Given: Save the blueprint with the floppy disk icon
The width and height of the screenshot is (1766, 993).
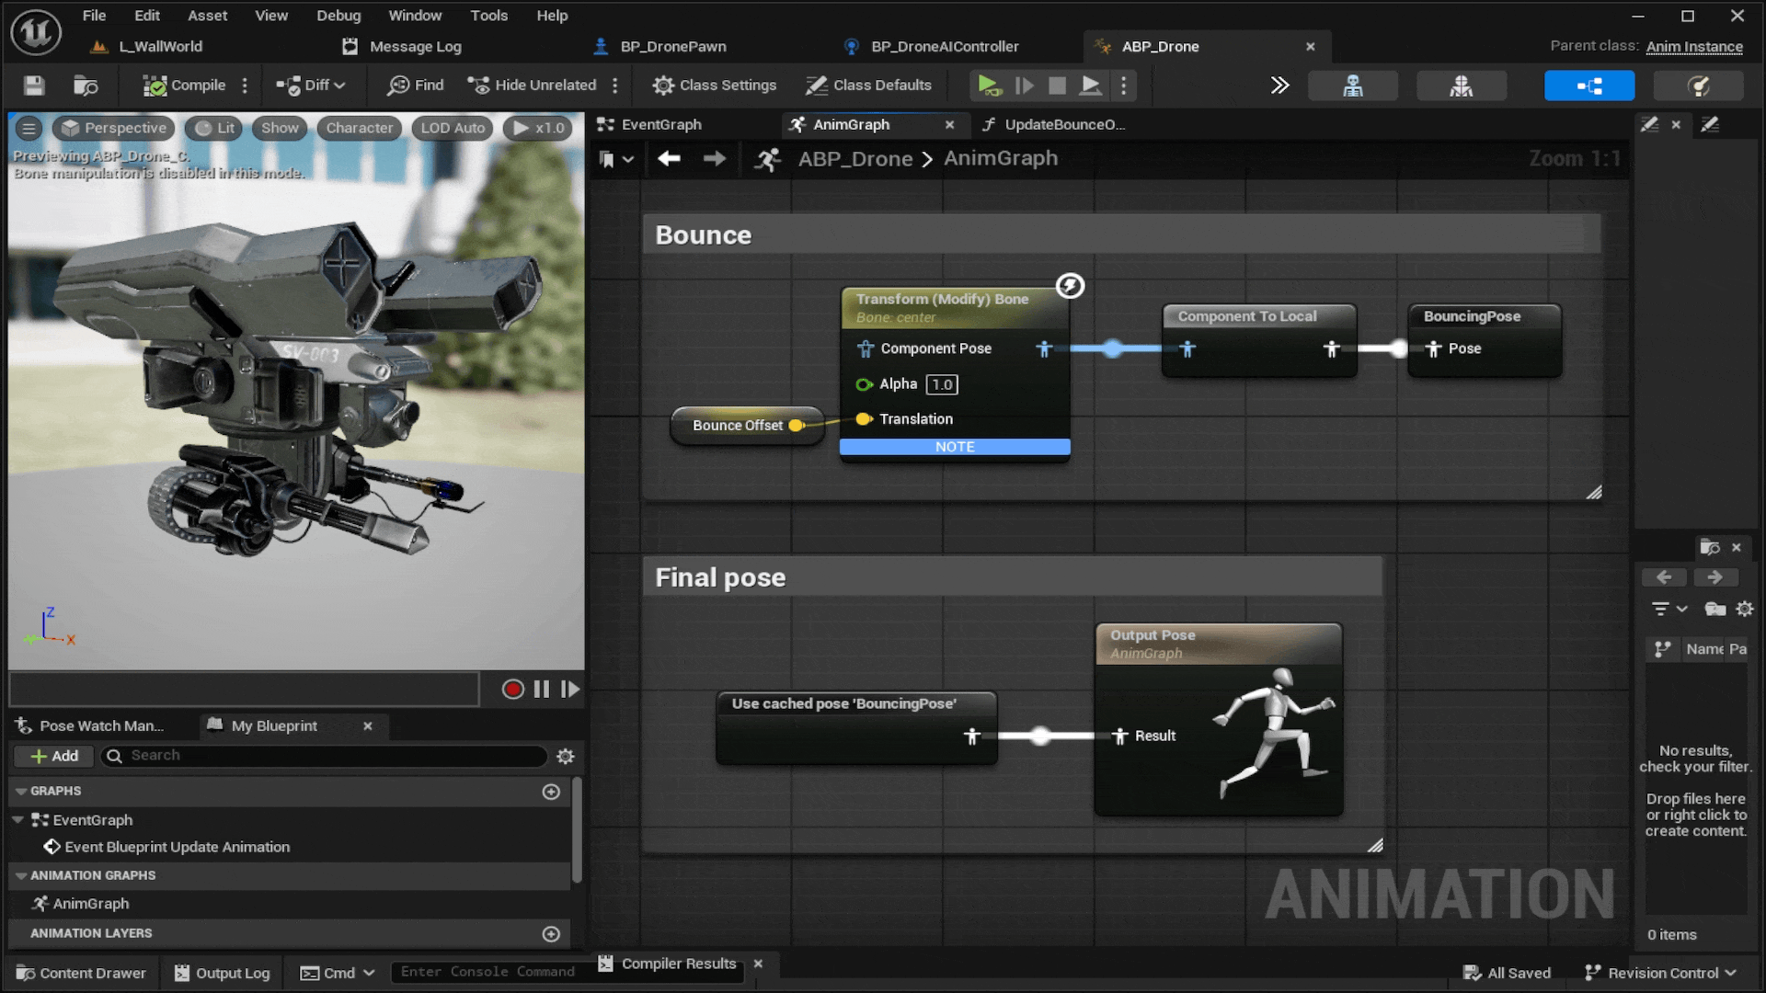Looking at the screenshot, I should pyautogui.click(x=34, y=86).
